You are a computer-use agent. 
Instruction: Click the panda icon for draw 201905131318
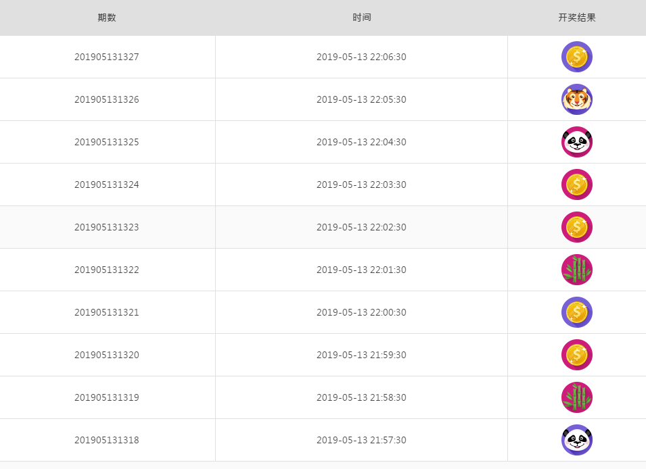577,440
